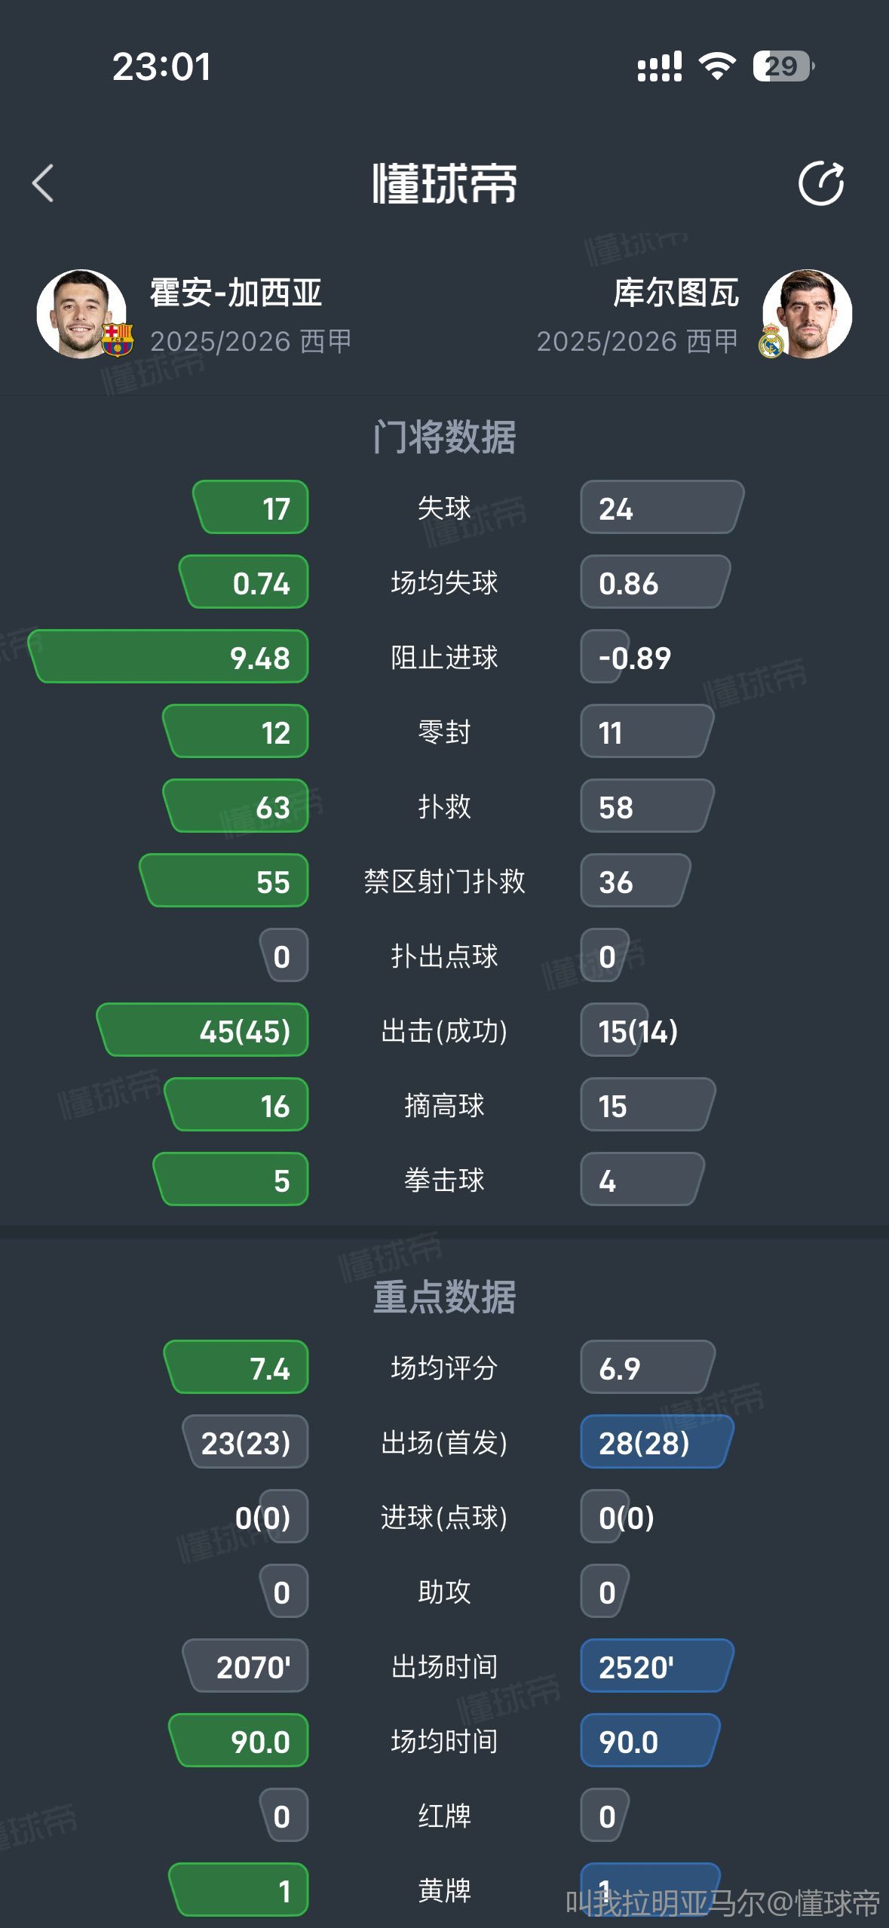Tap the 重点数据 section header
The width and height of the screenshot is (889, 1928).
(x=444, y=1297)
